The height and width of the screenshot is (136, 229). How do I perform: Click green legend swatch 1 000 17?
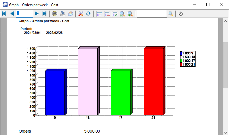click(x=181, y=61)
